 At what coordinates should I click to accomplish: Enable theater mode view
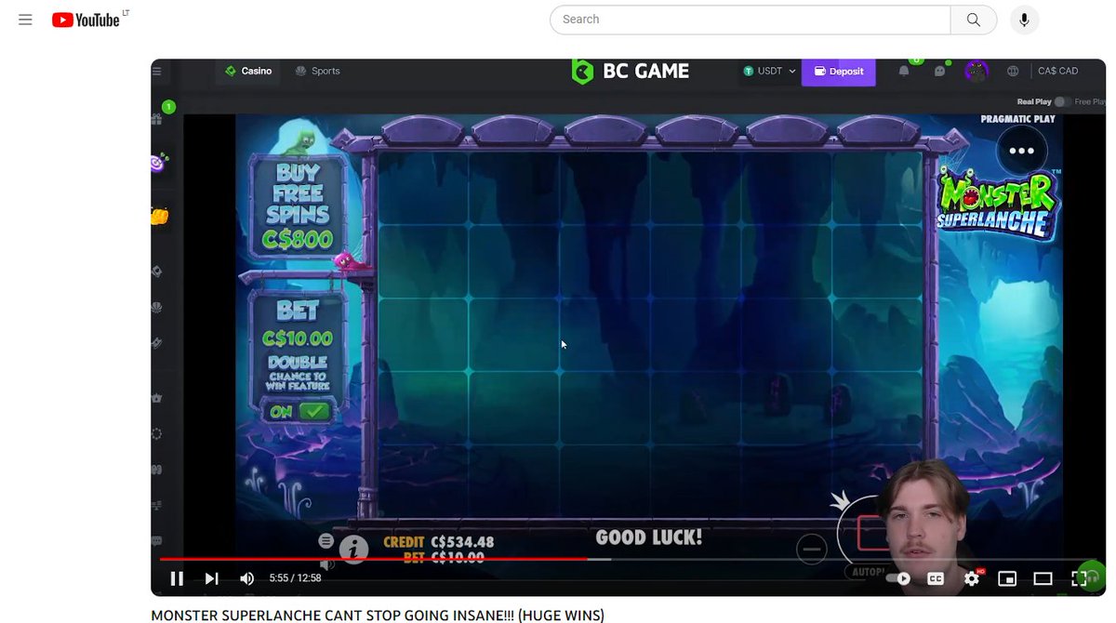tap(1043, 578)
